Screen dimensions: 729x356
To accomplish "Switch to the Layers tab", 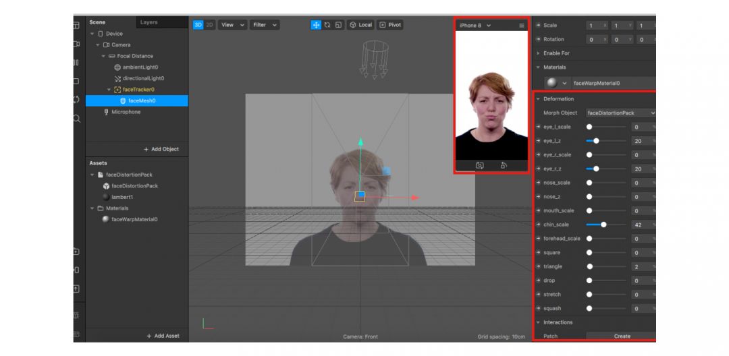I will 148,22.
